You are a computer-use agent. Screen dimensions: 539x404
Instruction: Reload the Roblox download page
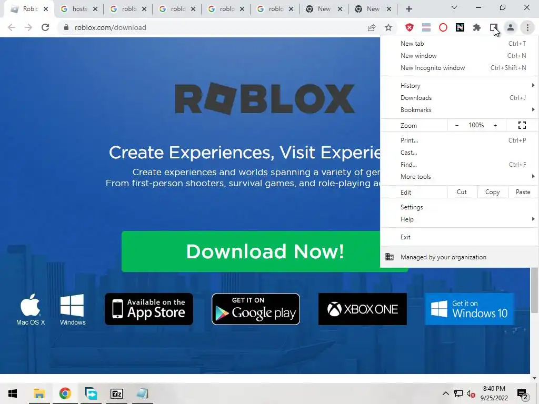[x=45, y=27]
